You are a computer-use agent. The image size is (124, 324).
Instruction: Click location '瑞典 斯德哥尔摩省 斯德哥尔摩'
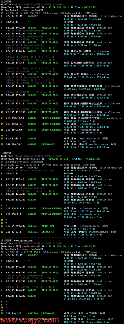[83, 86]
